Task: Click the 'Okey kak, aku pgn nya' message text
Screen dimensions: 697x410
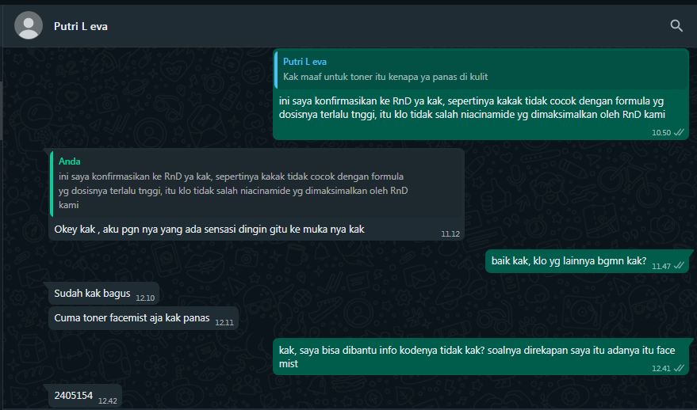Action: point(209,230)
